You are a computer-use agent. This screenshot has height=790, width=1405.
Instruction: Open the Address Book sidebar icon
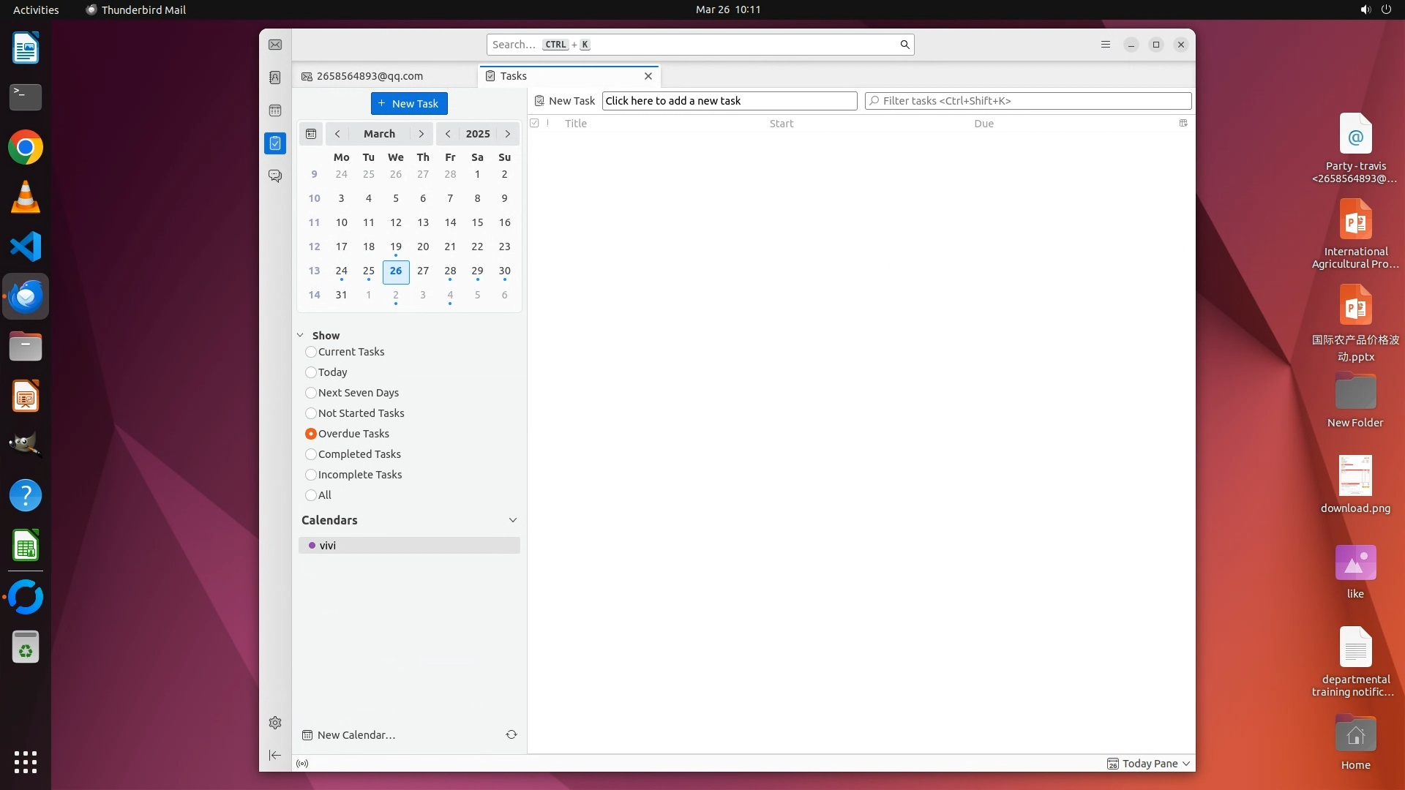[x=275, y=78]
